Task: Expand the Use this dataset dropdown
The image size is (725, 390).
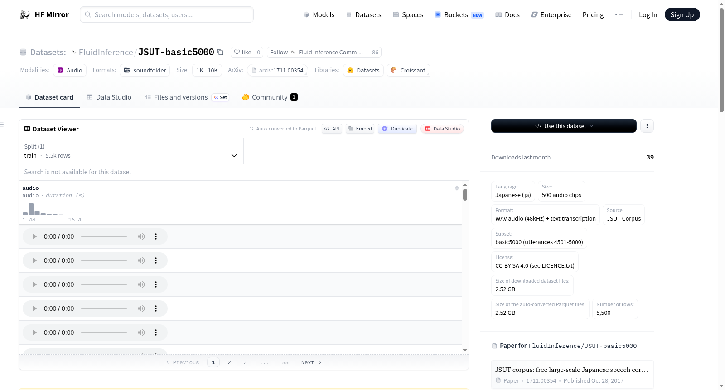Action: pos(564,126)
